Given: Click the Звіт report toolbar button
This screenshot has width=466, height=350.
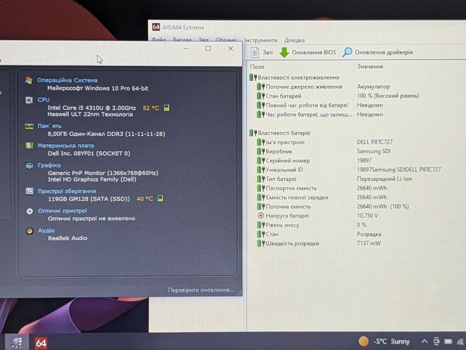Looking at the screenshot, I should point(261,52).
